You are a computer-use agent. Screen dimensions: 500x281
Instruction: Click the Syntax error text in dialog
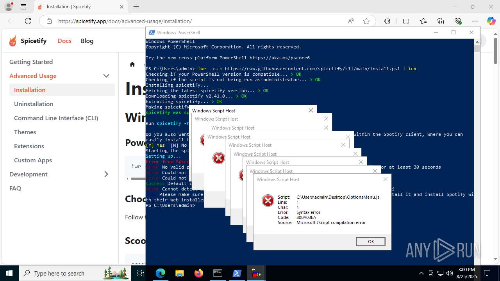point(308,212)
